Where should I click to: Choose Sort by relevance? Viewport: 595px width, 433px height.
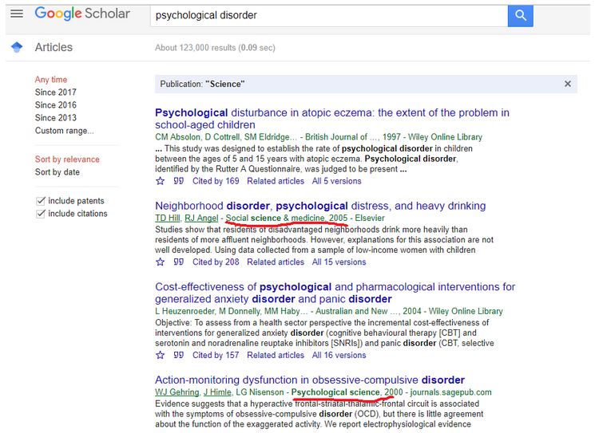coord(67,159)
